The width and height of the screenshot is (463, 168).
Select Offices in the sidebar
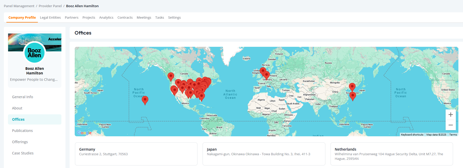pos(35,119)
